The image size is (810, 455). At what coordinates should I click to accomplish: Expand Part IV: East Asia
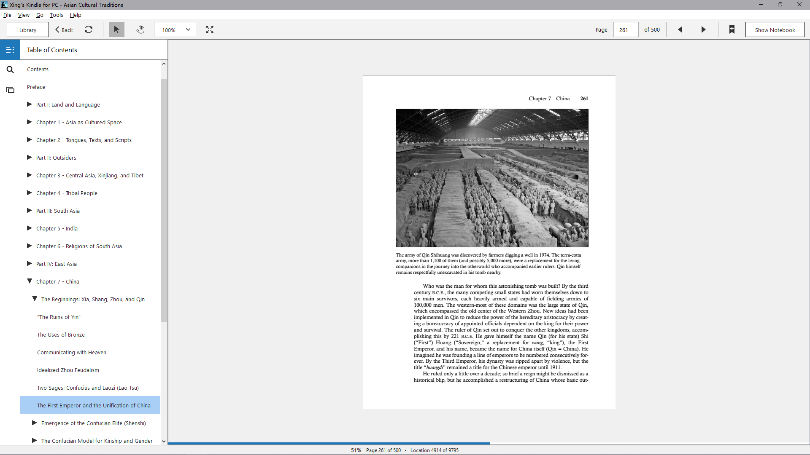coord(30,264)
